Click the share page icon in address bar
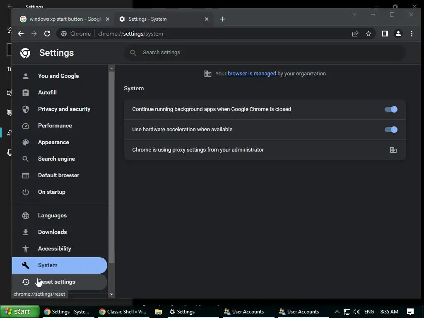 click(x=355, y=34)
